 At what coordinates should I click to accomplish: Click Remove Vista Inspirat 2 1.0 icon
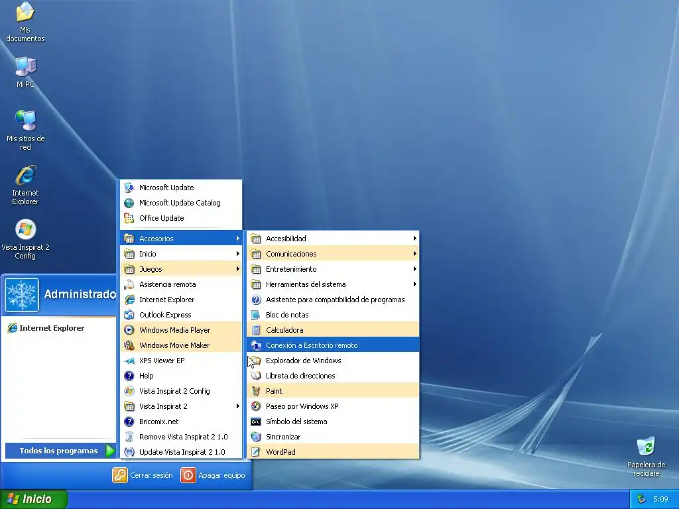[129, 437]
